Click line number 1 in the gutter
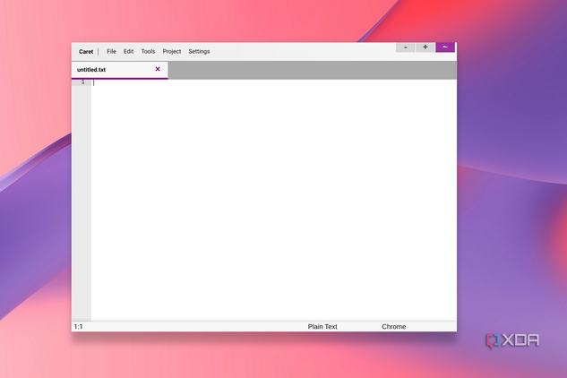This screenshot has height=378, width=567. pos(82,82)
